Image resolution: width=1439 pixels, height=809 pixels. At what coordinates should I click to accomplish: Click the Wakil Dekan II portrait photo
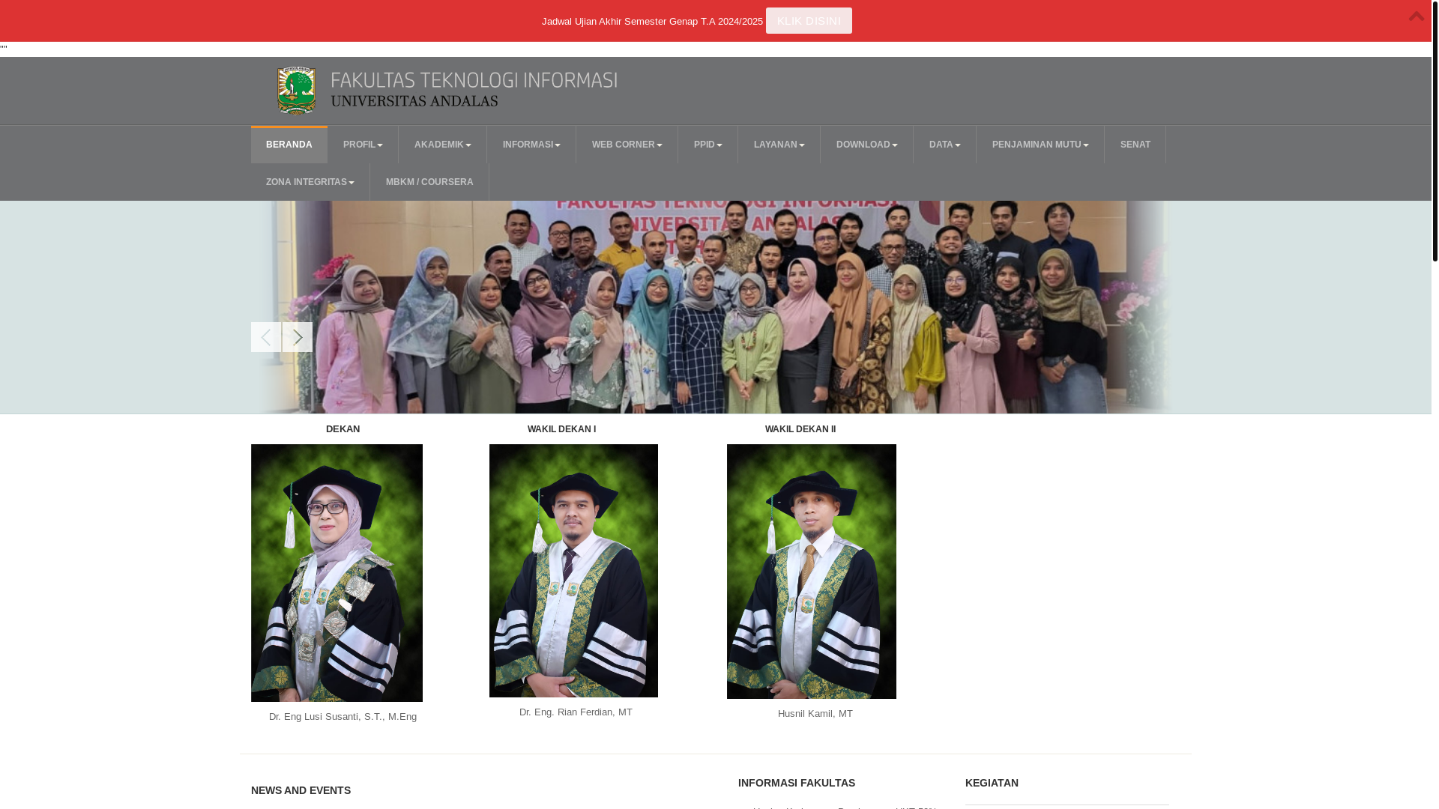click(x=812, y=572)
